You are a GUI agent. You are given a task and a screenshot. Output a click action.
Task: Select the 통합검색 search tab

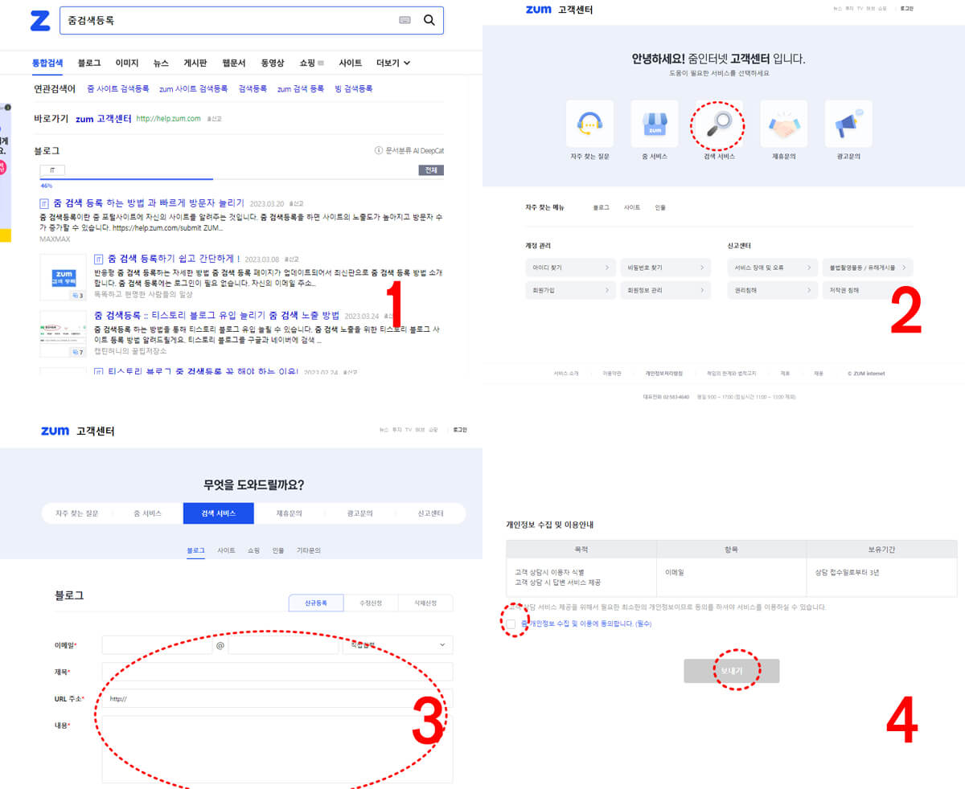pyautogui.click(x=47, y=63)
